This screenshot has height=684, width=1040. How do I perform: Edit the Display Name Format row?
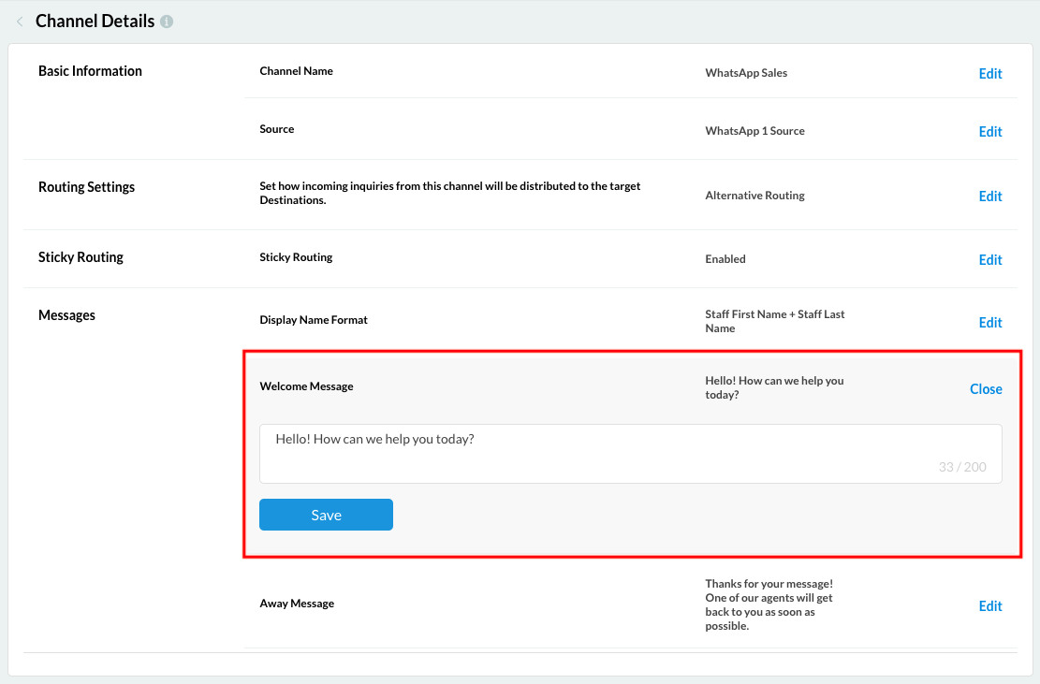click(x=990, y=322)
